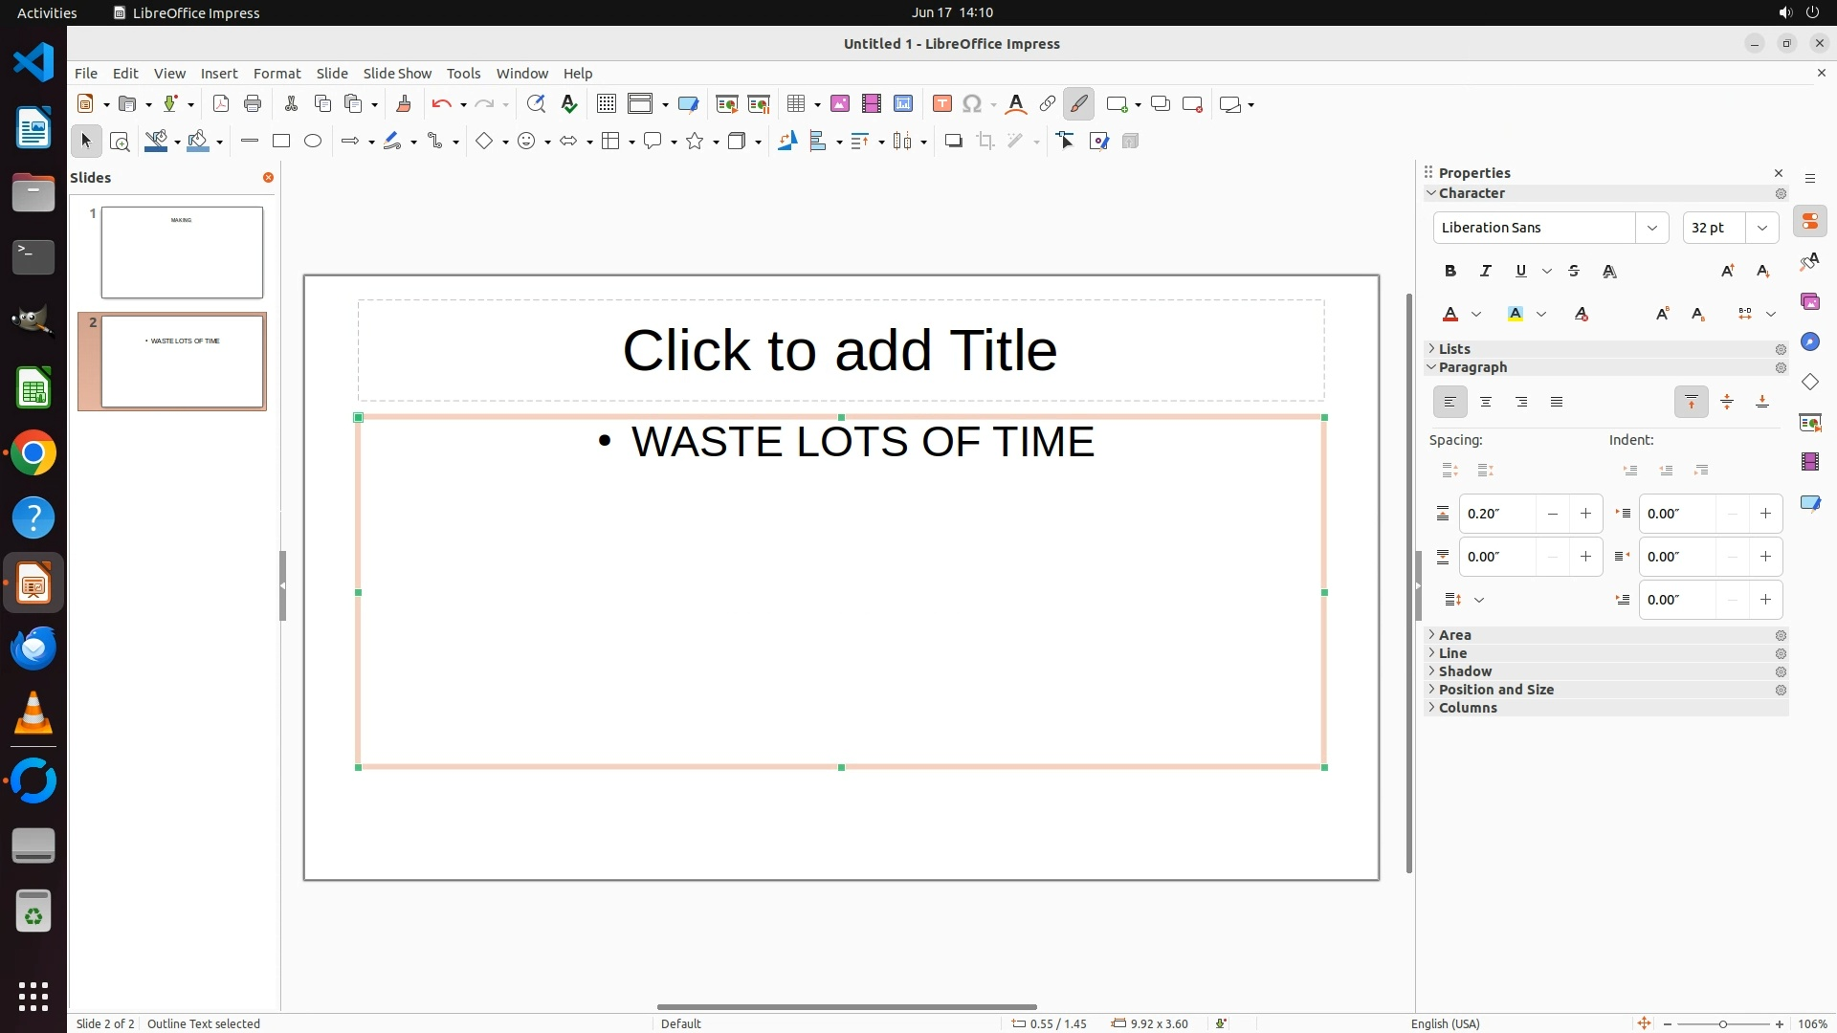1837x1033 pixels.
Task: Toggle Italic in the Character panel
Action: [x=1486, y=272]
